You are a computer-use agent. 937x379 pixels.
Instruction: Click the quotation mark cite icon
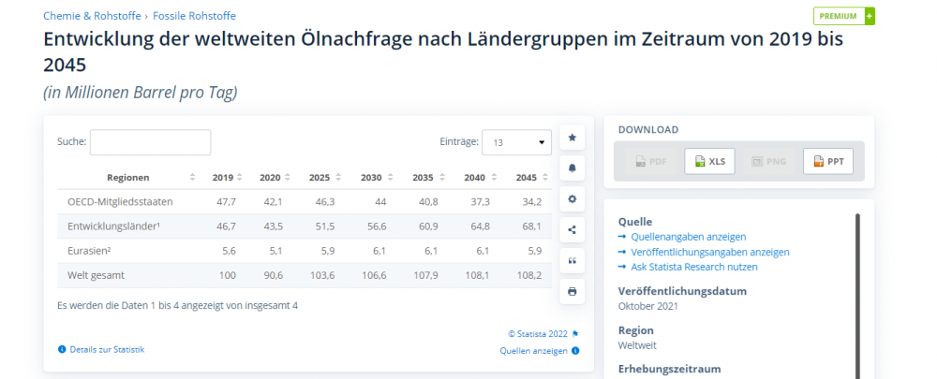572,261
